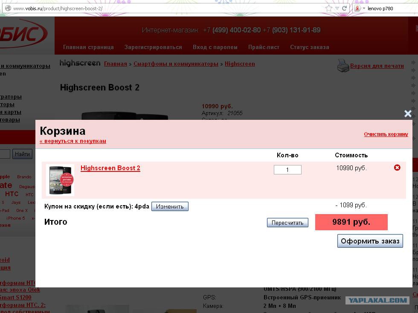
Task: Click the store logo in header
Action: pyautogui.click(x=23, y=34)
